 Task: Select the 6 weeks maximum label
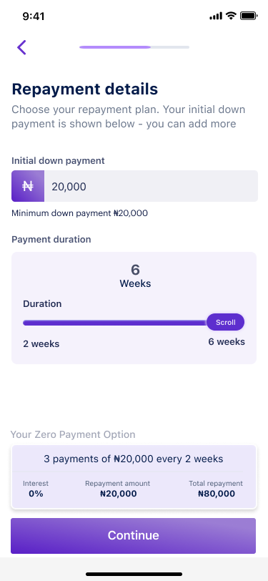click(227, 341)
